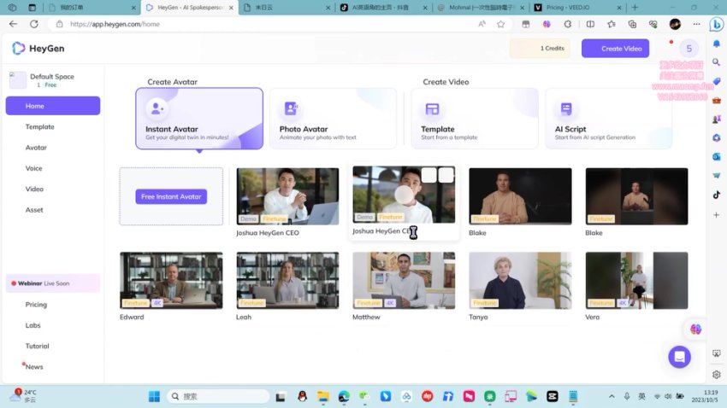Click the Instant Avatar card icon

157,108
